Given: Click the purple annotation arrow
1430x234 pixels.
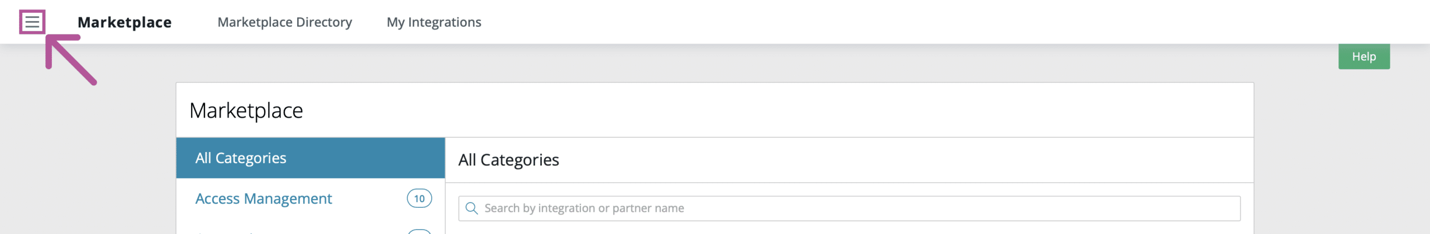Looking at the screenshot, I should tap(70, 60).
